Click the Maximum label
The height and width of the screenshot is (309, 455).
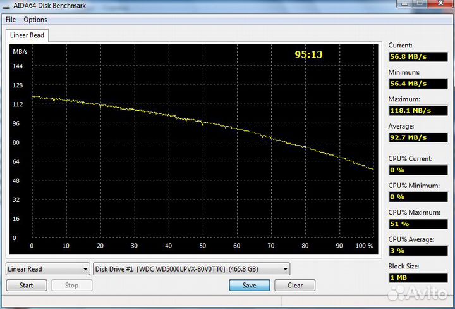404,99
